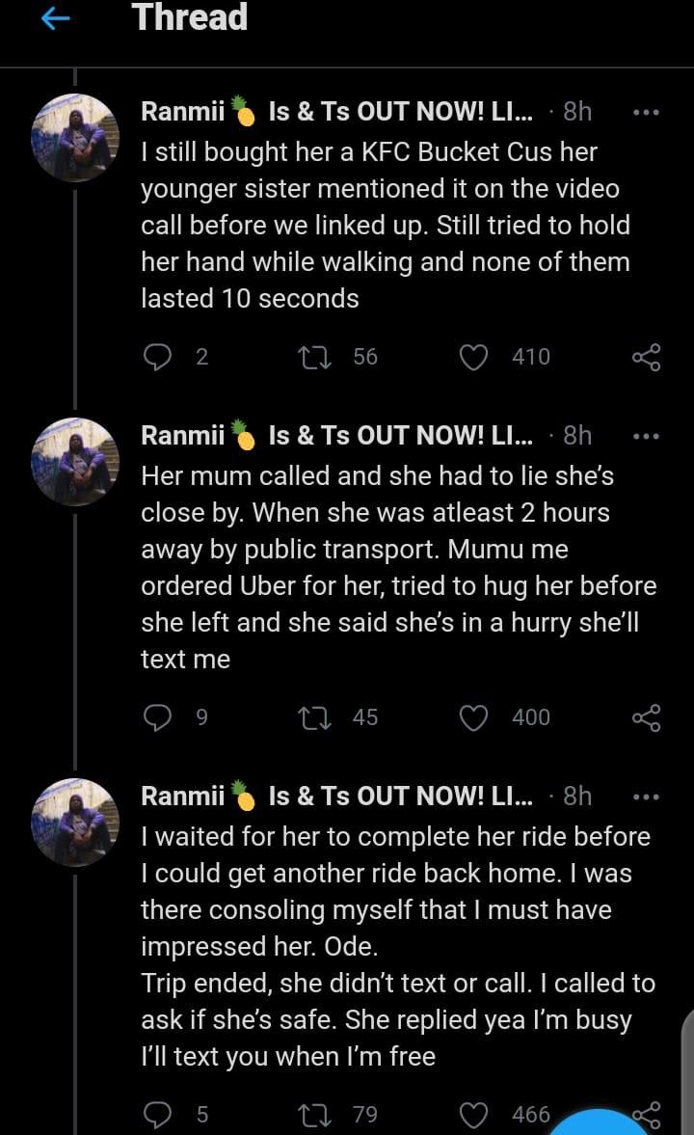Image resolution: width=694 pixels, height=1135 pixels.
Task: Like the tweet about ordering Uber
Action: tap(473, 717)
